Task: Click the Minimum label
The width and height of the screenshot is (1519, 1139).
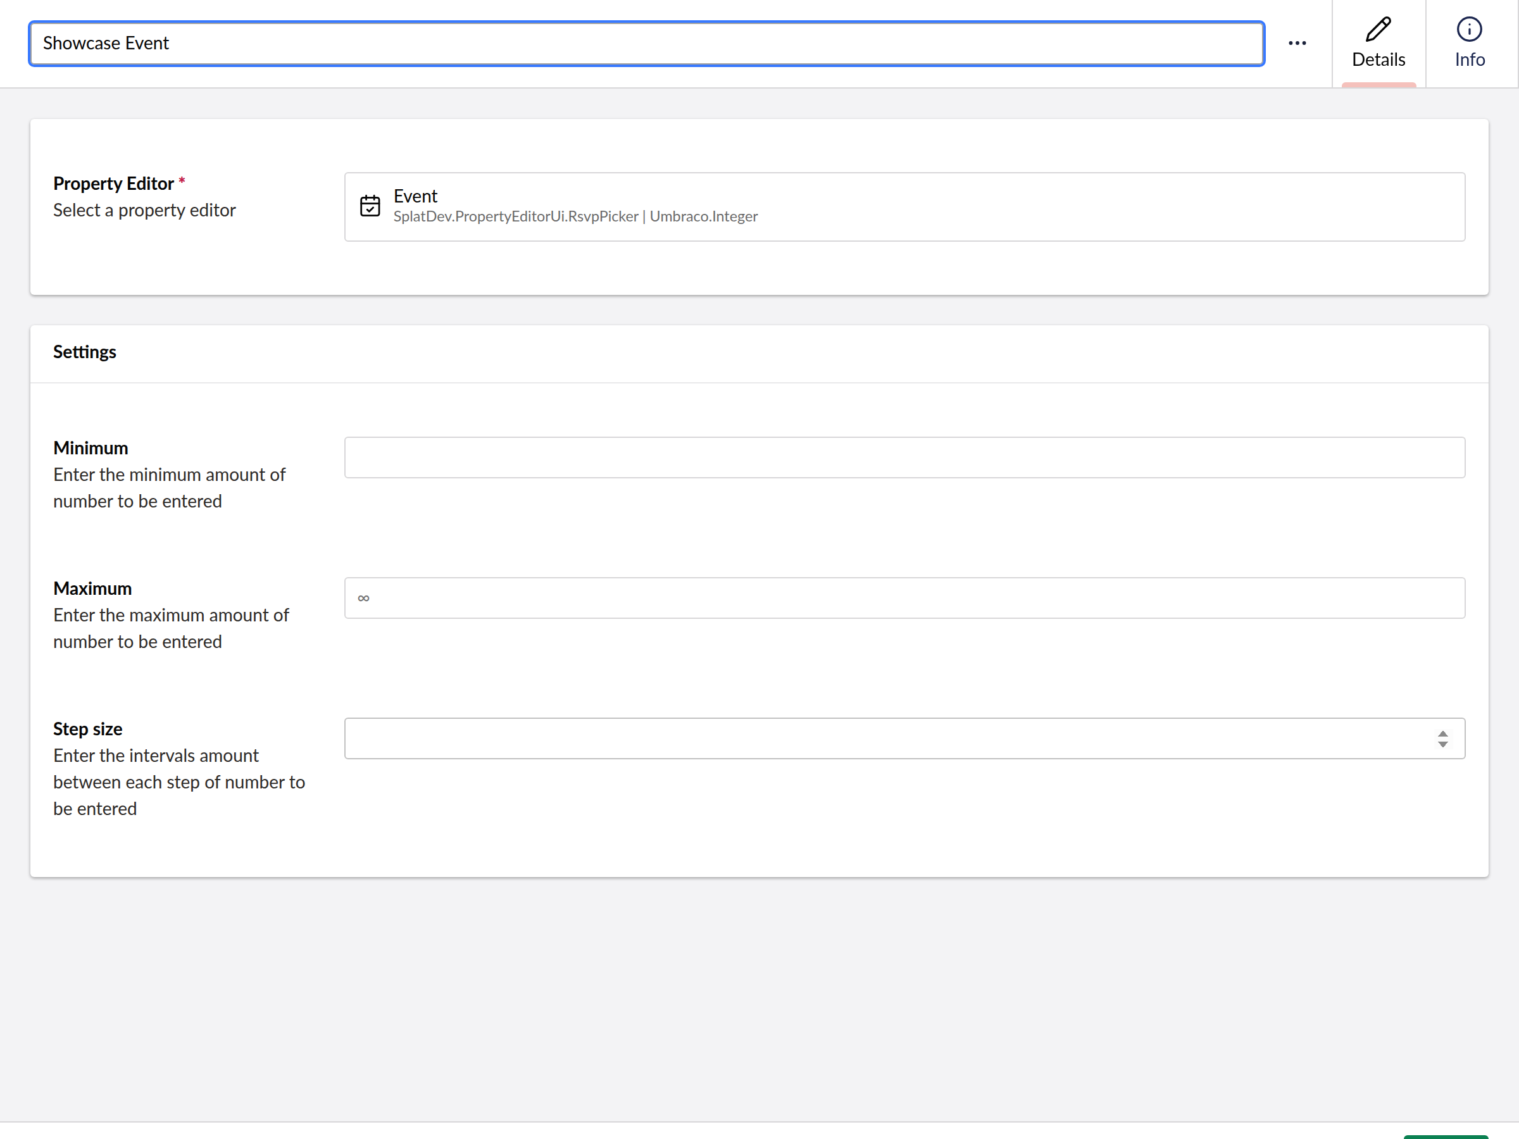Action: click(91, 448)
